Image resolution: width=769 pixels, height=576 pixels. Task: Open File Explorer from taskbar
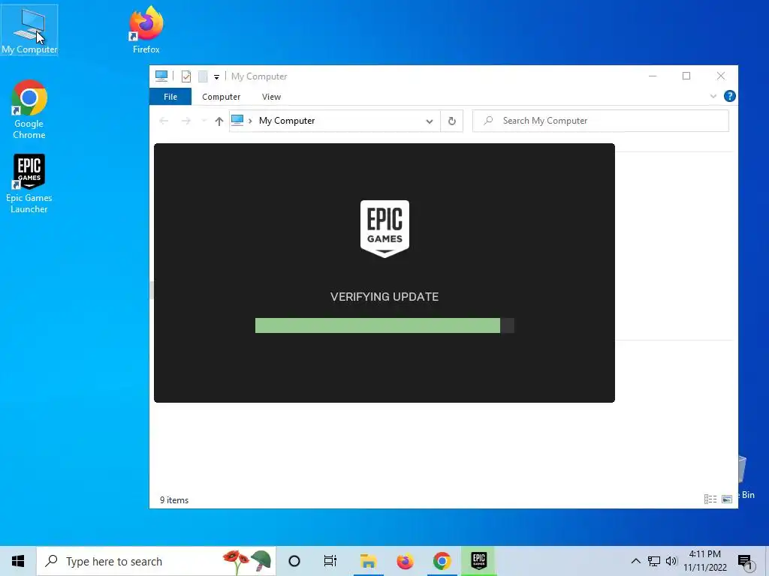click(368, 561)
